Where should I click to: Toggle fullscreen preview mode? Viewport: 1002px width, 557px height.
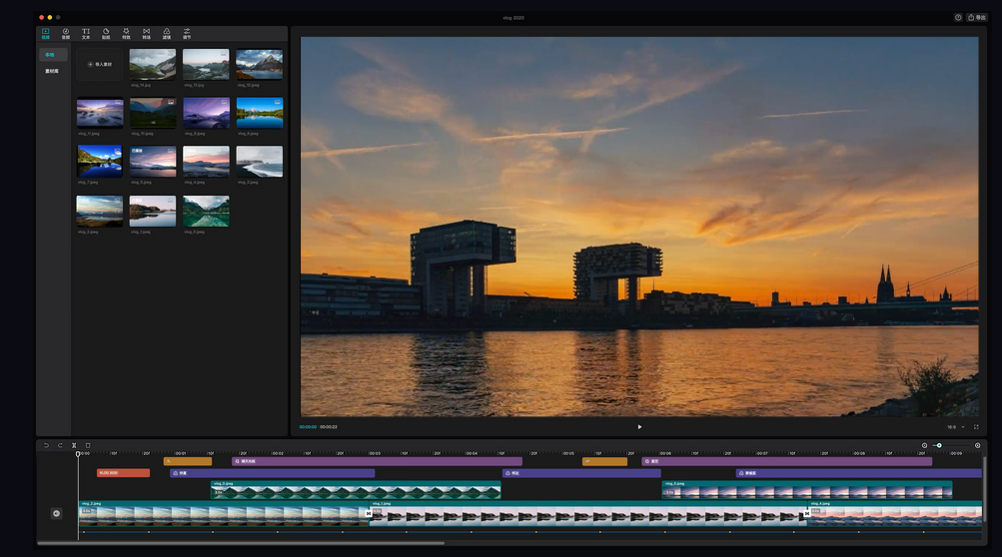pyautogui.click(x=976, y=427)
